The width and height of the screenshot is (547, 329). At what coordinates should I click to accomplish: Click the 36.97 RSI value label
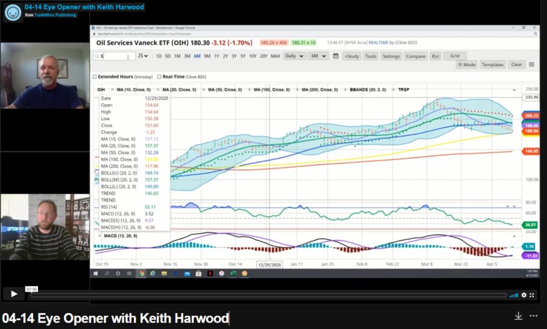pos(530,225)
